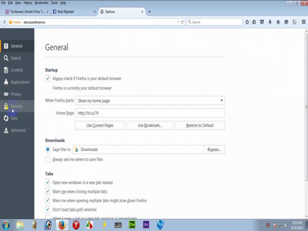
Task: Open After Effects from the taskbar
Action: [146, 225]
